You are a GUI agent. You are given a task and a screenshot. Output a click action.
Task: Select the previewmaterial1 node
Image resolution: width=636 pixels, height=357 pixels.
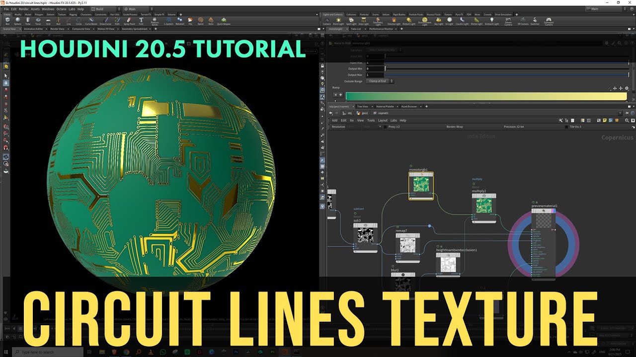[x=543, y=244]
